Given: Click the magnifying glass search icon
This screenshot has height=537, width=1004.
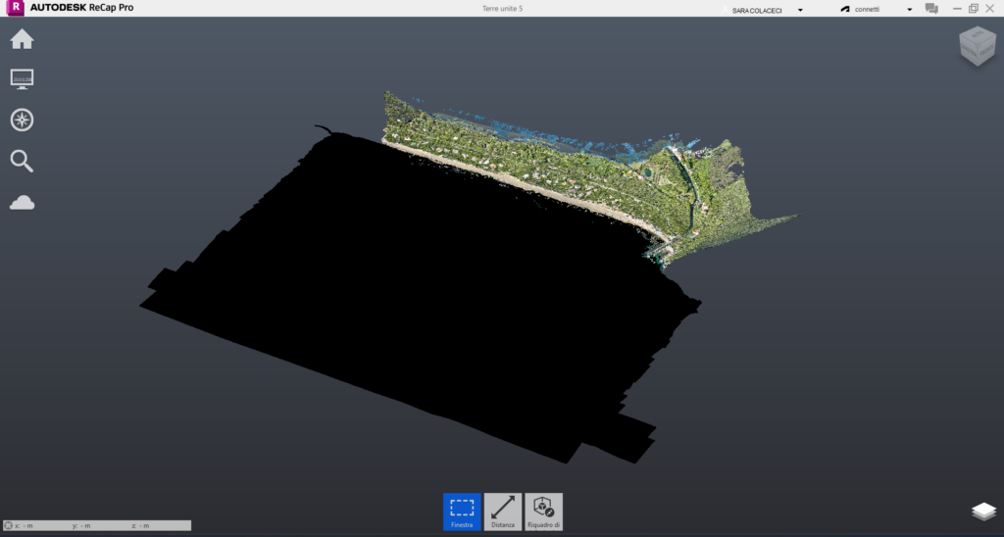Looking at the screenshot, I should coord(22,161).
